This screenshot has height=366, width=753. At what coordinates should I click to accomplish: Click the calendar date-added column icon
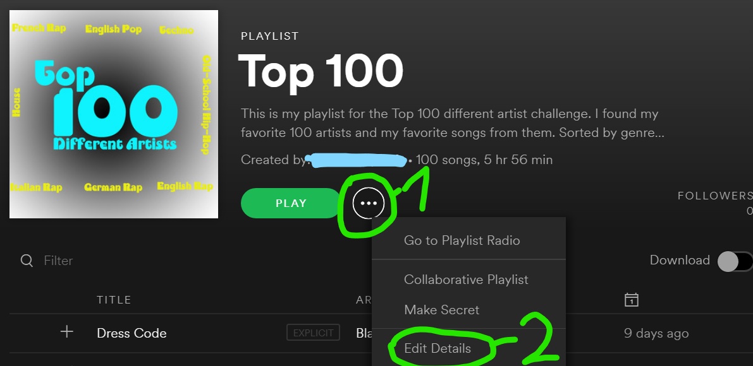click(631, 300)
